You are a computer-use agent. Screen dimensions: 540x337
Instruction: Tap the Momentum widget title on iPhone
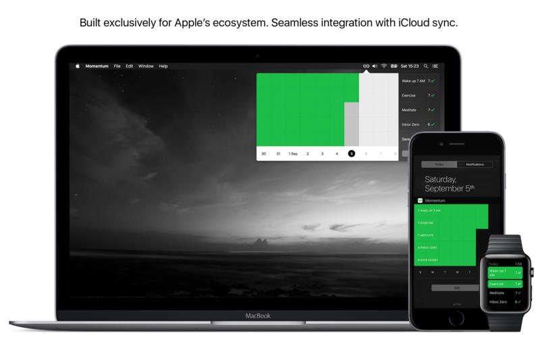click(435, 200)
